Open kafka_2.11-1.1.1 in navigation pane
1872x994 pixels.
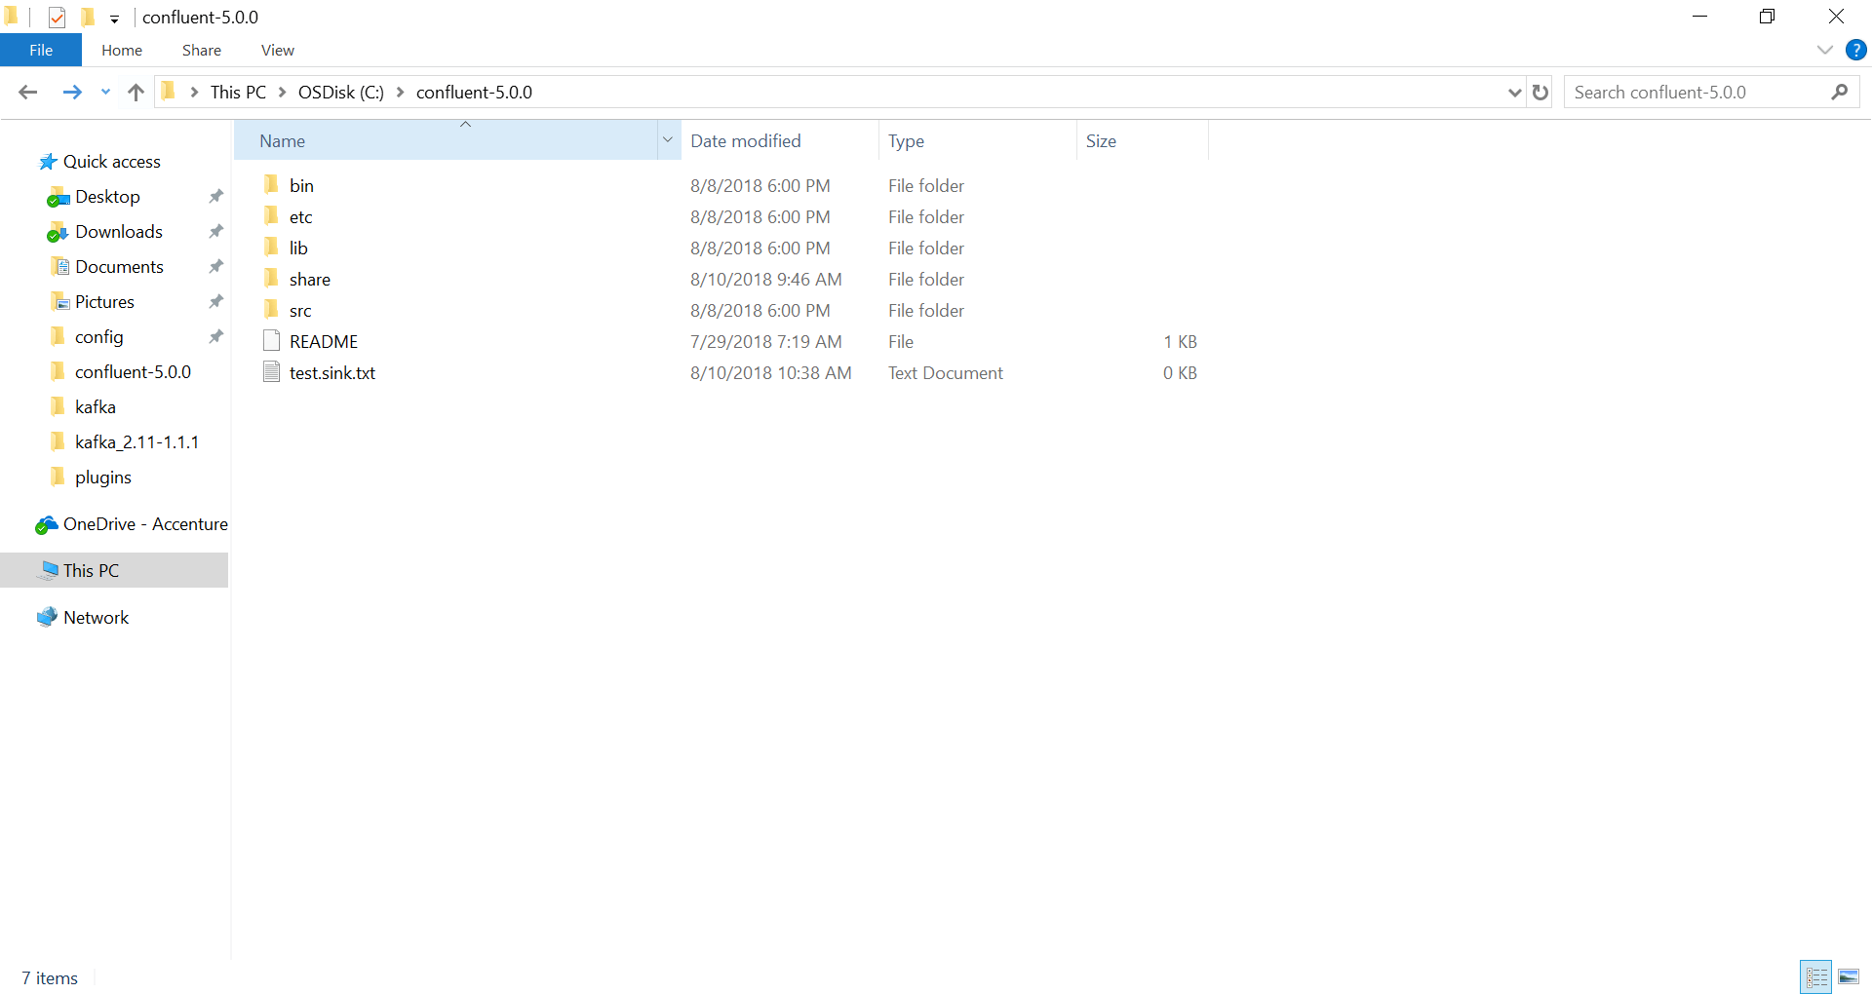click(136, 442)
